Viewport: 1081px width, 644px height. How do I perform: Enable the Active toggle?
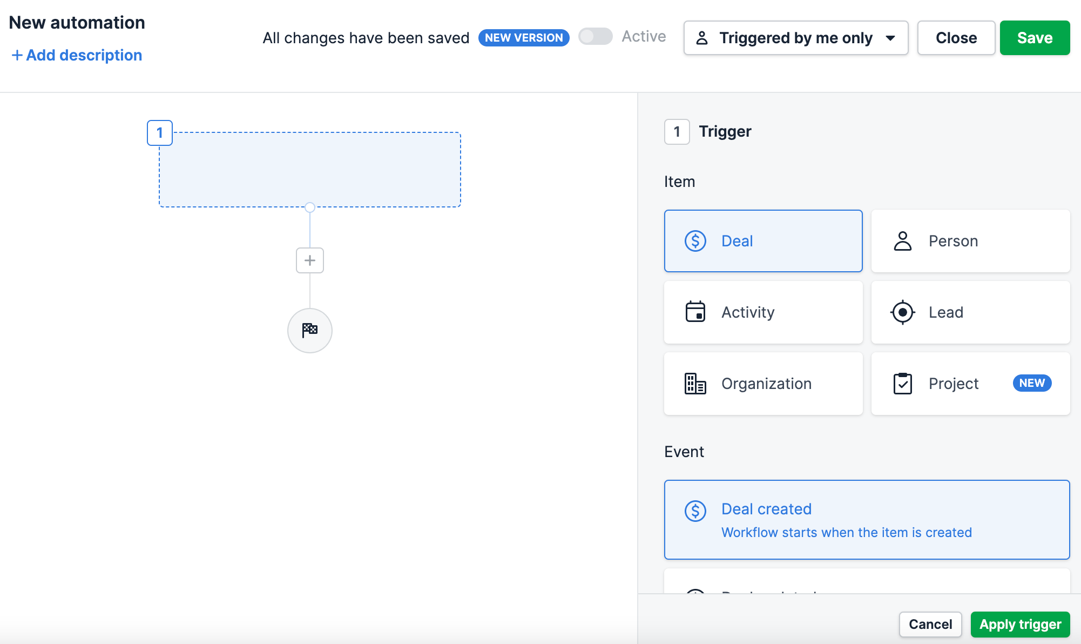pyautogui.click(x=595, y=37)
